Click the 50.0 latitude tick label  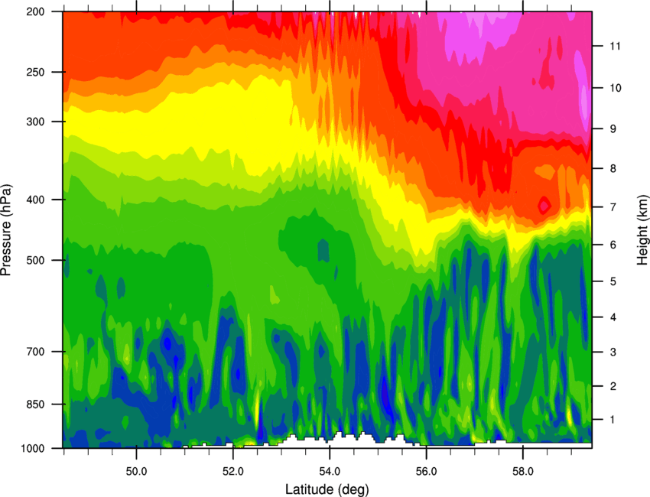click(x=136, y=471)
